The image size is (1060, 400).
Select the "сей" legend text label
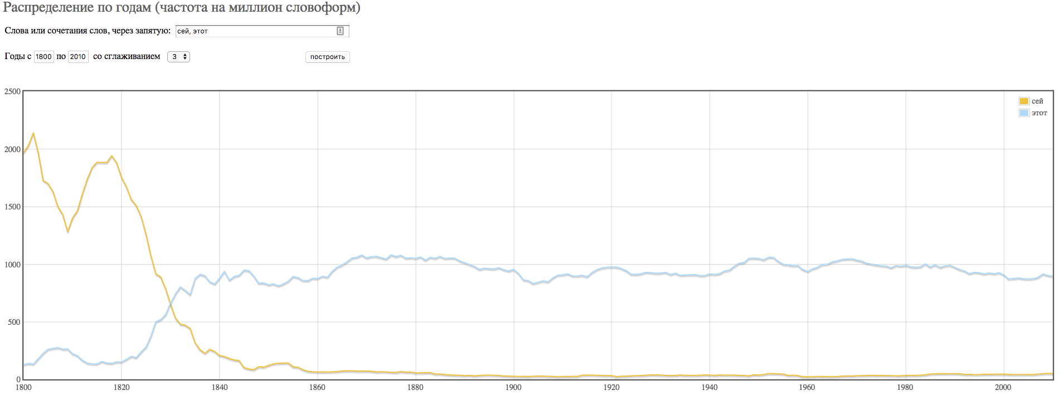pyautogui.click(x=1037, y=101)
